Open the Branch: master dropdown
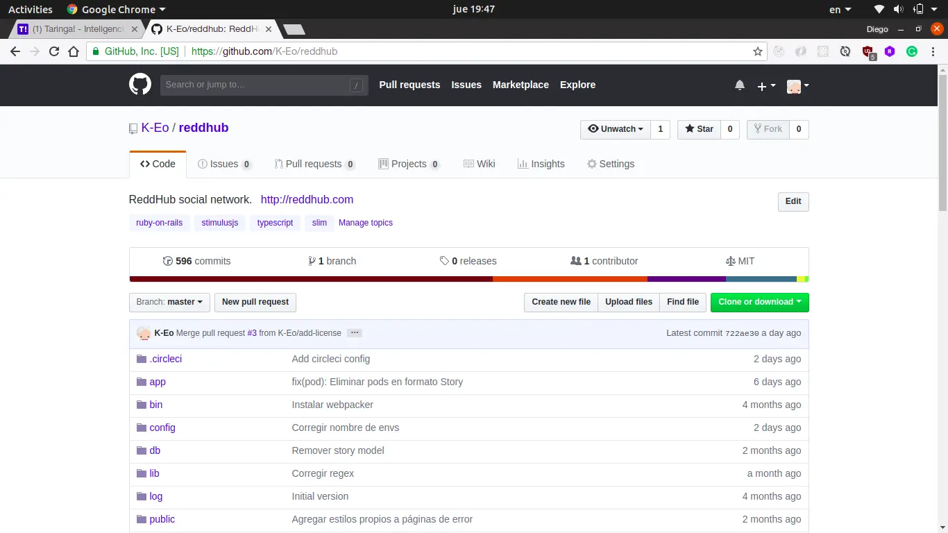The height and width of the screenshot is (533, 948). point(169,302)
